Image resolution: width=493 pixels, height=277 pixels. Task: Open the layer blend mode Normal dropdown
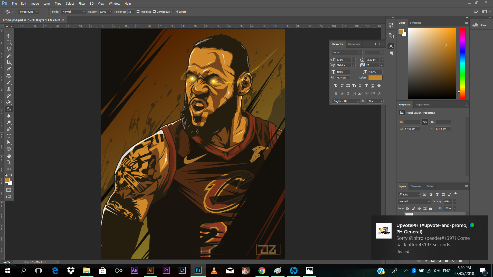tap(414, 201)
